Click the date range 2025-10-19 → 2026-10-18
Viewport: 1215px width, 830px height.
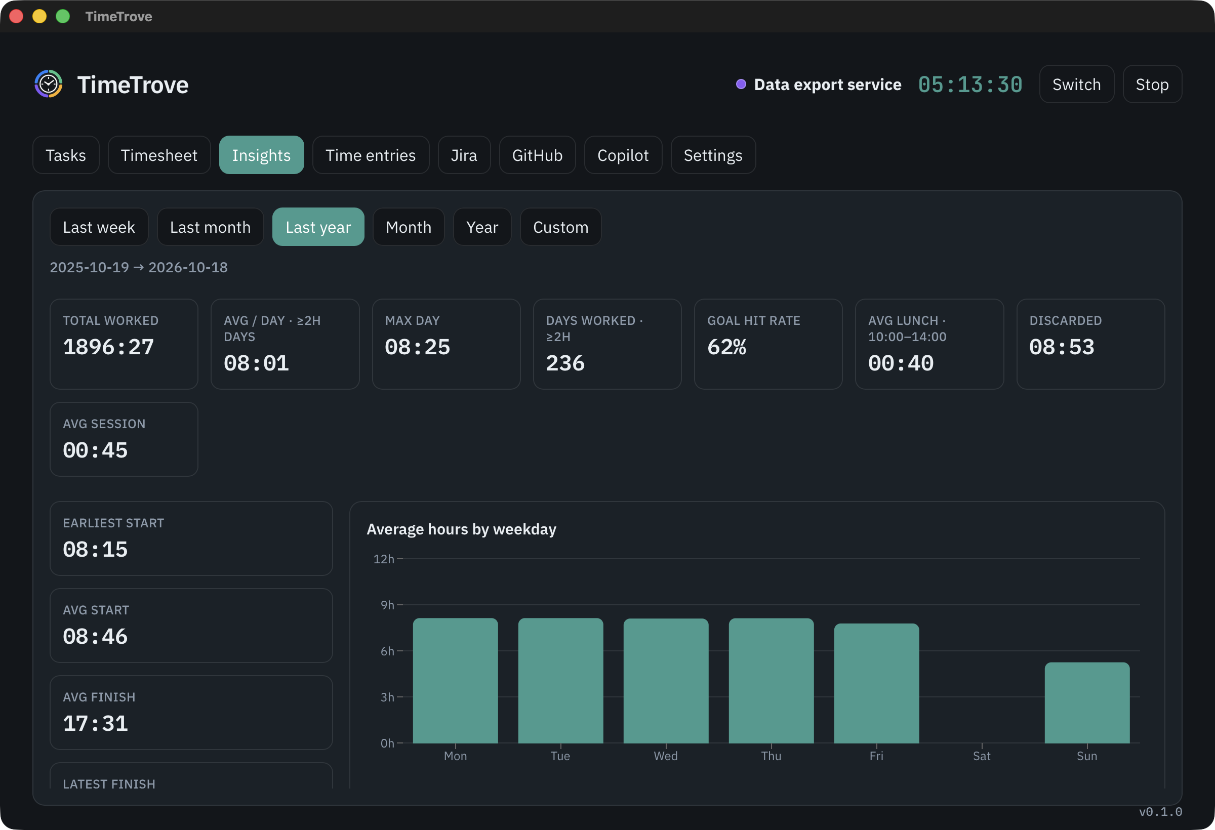point(139,267)
